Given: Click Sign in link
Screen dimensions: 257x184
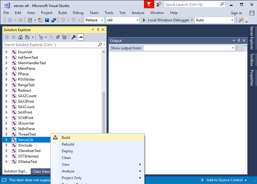Looking at the screenshot, I should [236, 13].
